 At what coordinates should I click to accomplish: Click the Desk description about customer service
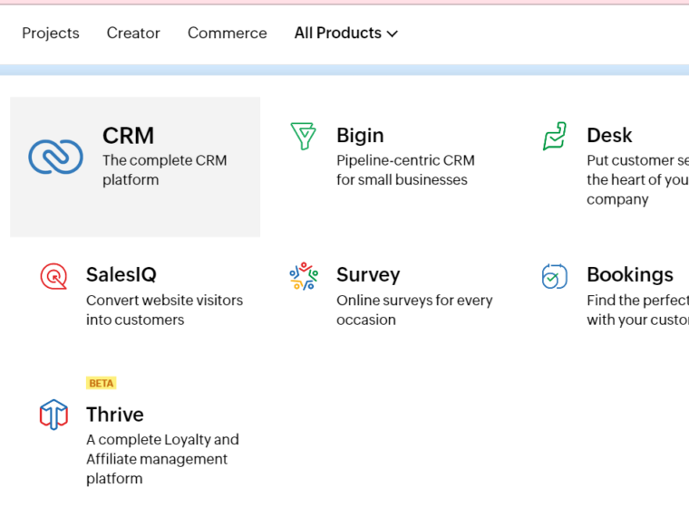coord(637,179)
